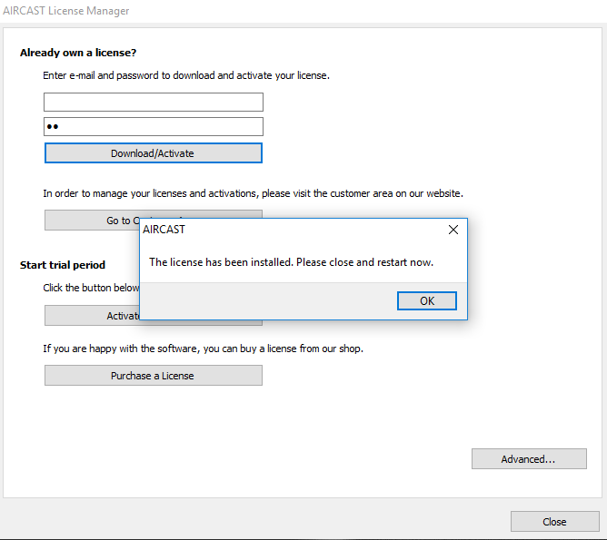The image size is (607, 540).
Task: Click the AIRCAST dialog title bar
Action: (273, 231)
